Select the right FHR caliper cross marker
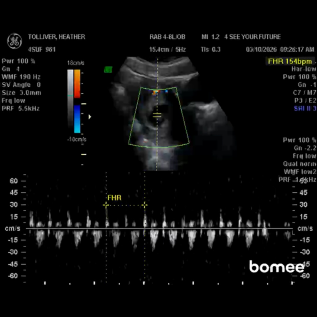317x317 pixels. pos(144,205)
